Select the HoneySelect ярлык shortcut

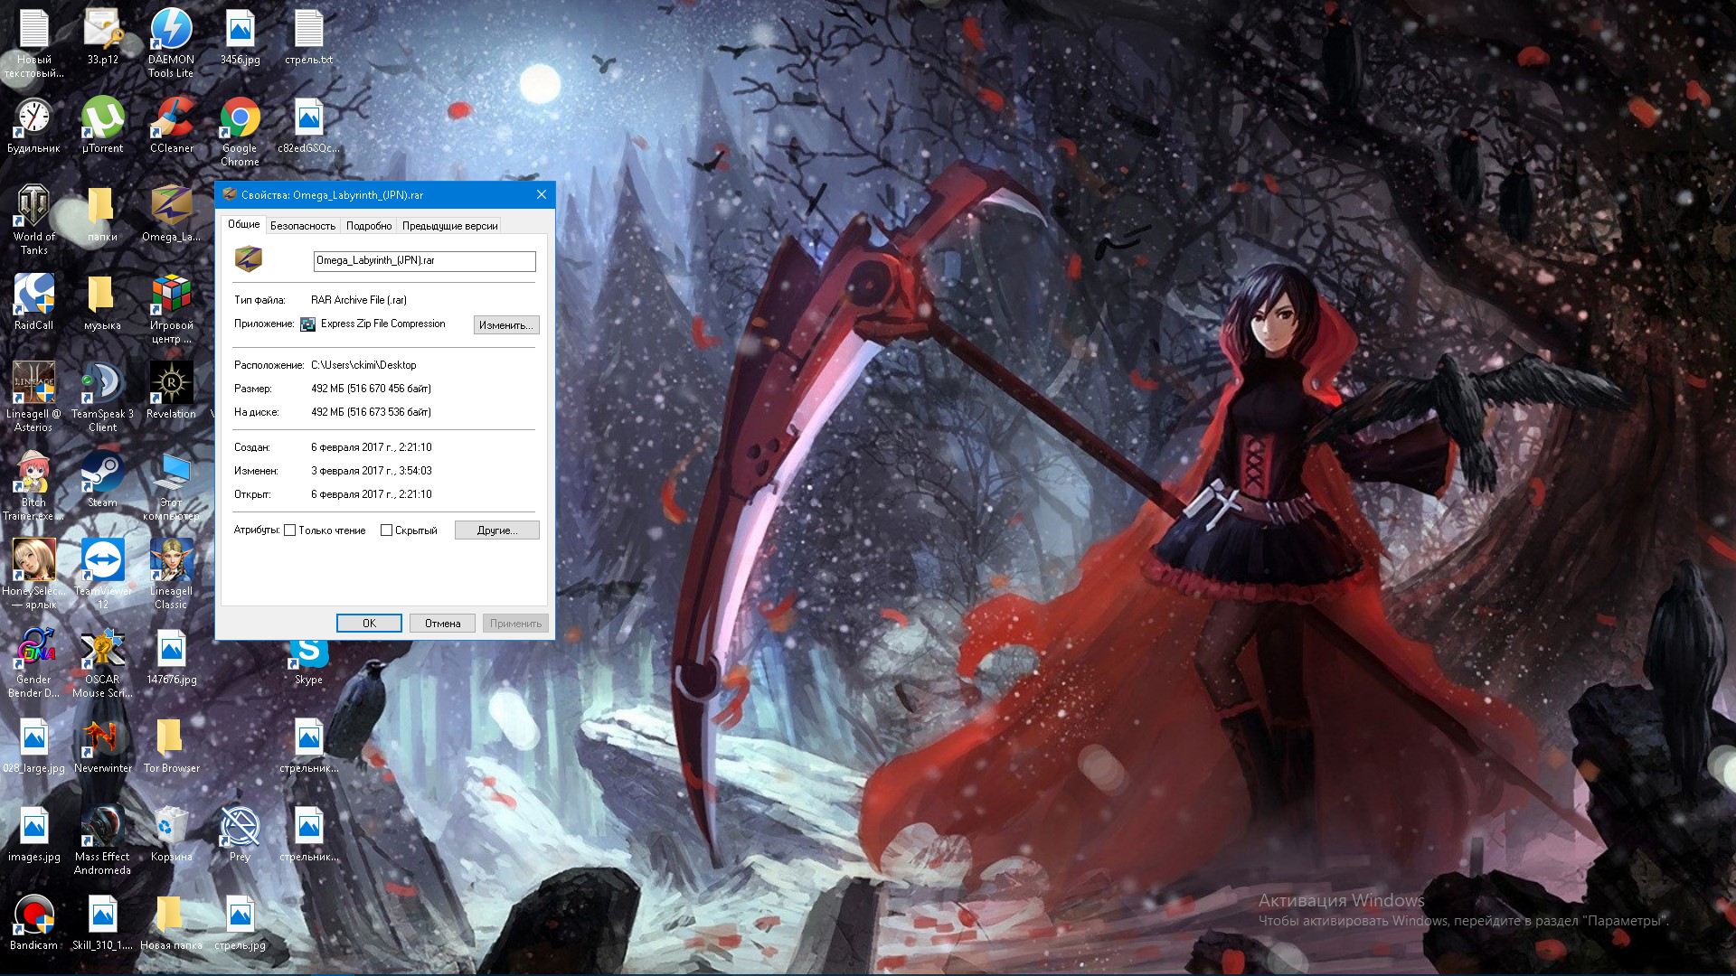(x=33, y=574)
